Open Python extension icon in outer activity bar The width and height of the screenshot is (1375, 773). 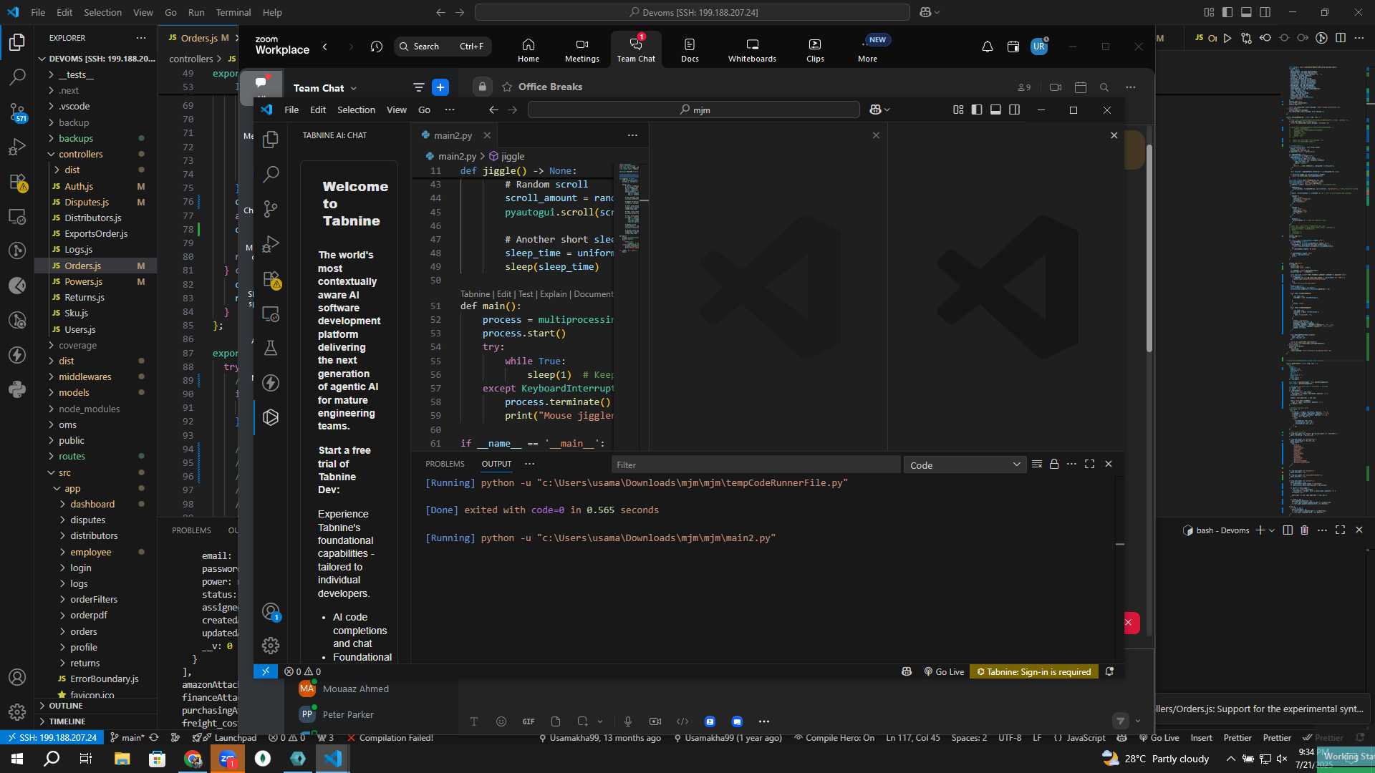(x=17, y=389)
